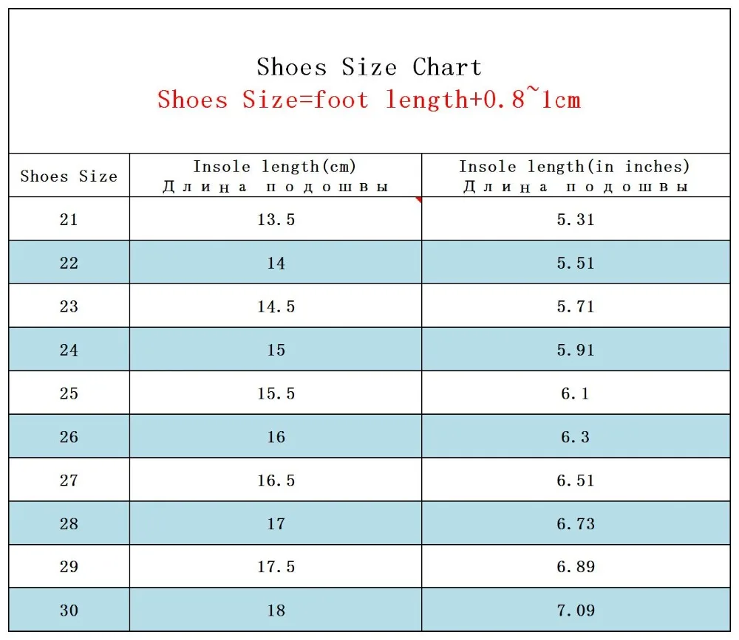
Task: Click shoe size 28 cell
Action: click(69, 523)
